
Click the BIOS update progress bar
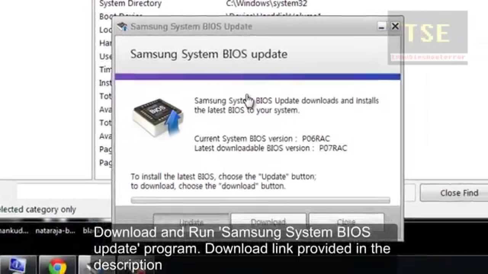260,200
